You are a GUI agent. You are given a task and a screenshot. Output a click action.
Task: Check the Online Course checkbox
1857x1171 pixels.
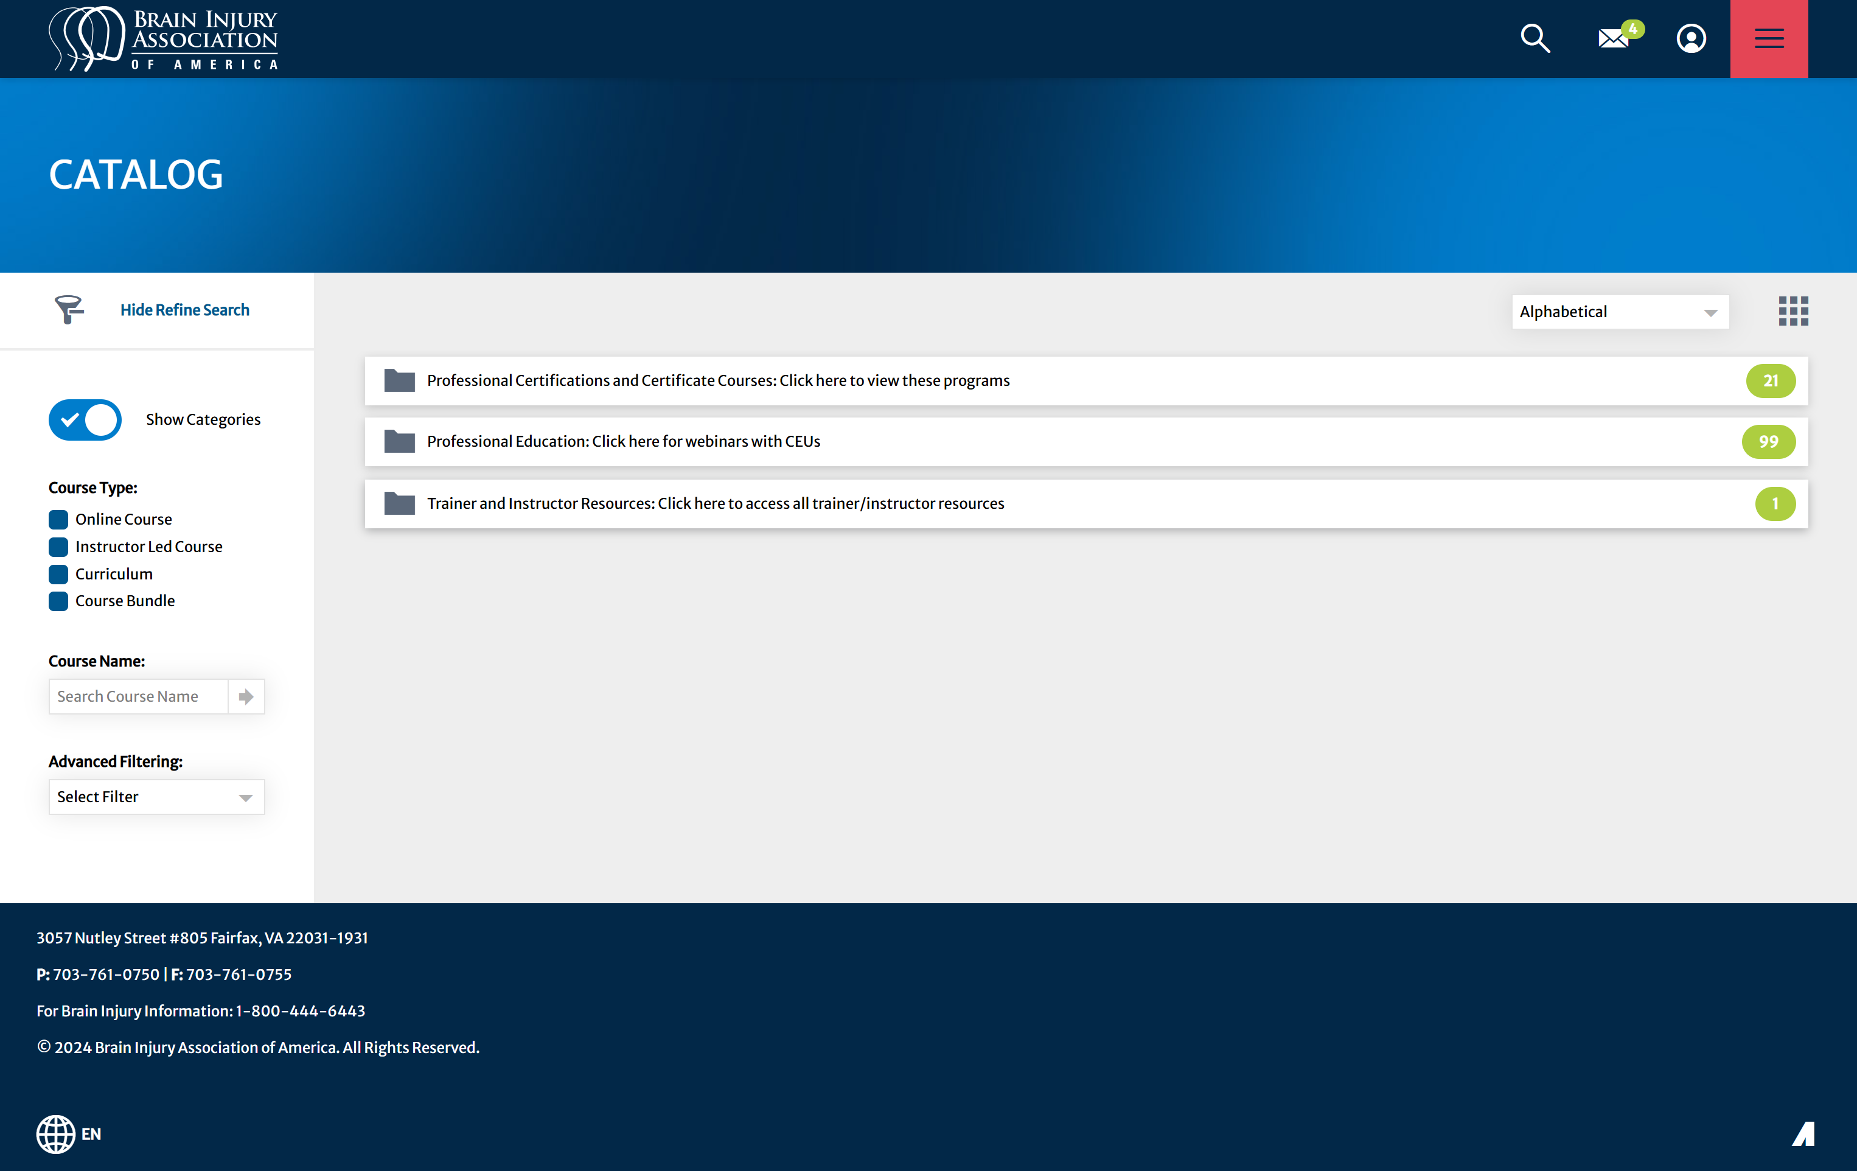pyautogui.click(x=58, y=519)
